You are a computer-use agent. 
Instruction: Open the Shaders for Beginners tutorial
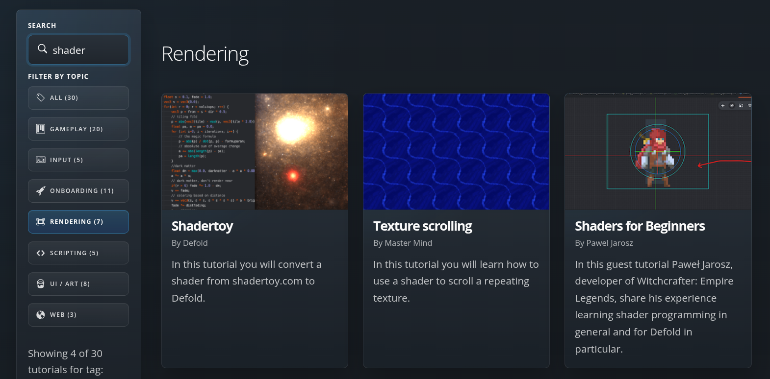pyautogui.click(x=640, y=226)
